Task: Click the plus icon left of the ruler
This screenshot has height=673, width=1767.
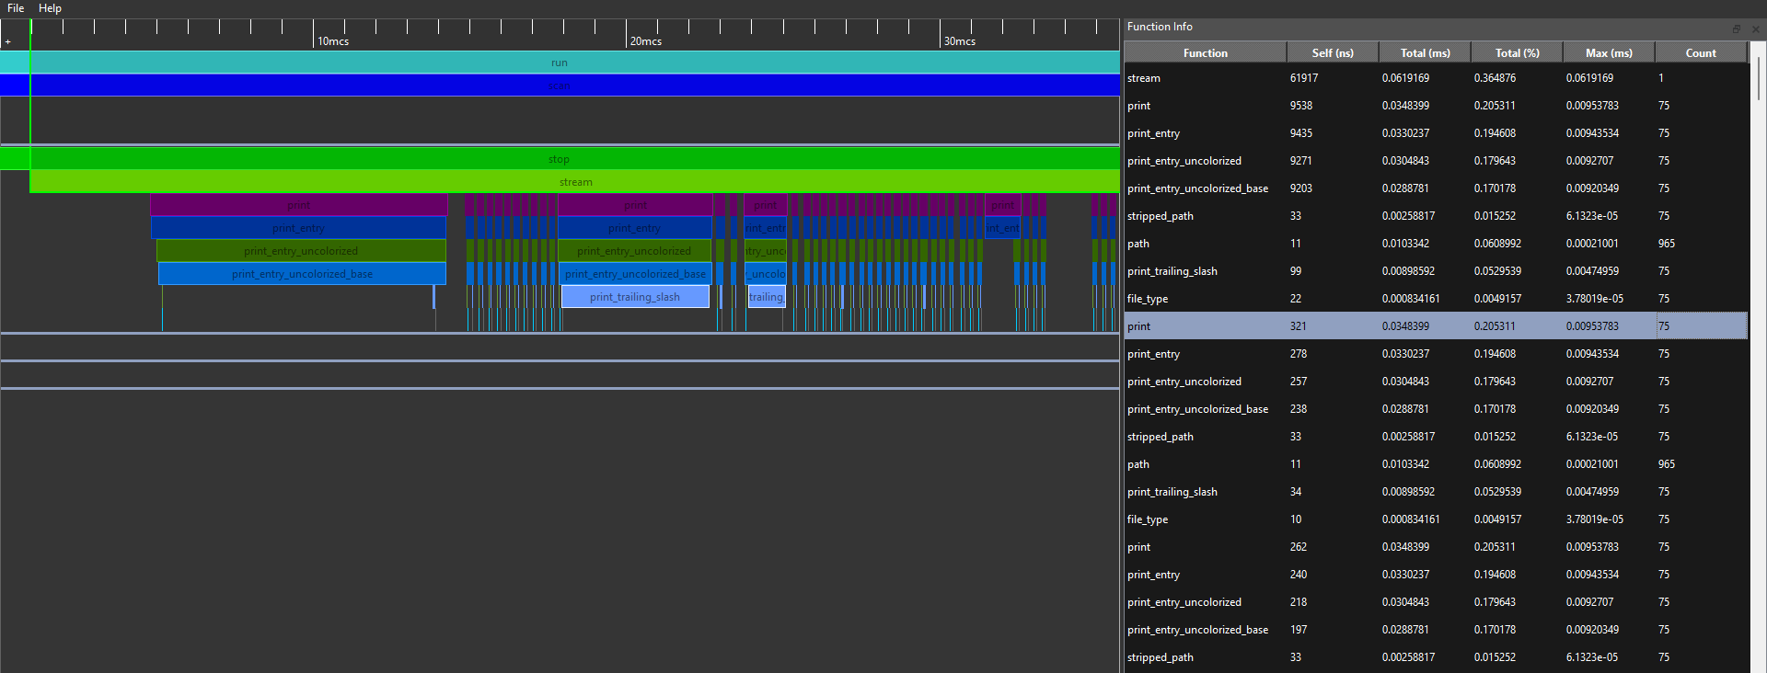Action: pos(8,41)
